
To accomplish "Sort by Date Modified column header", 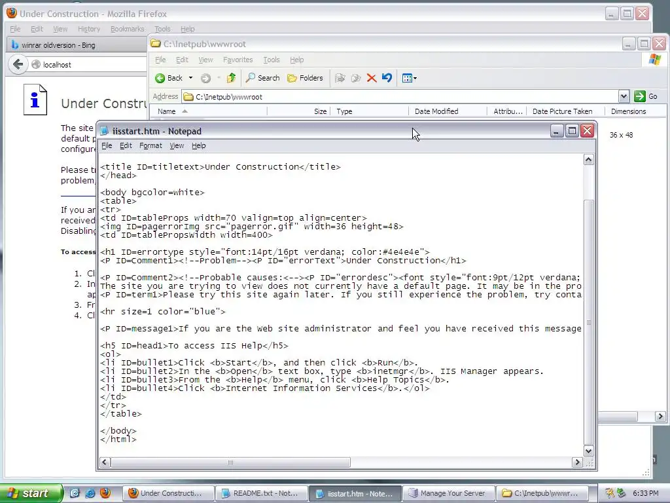I will coord(448,111).
